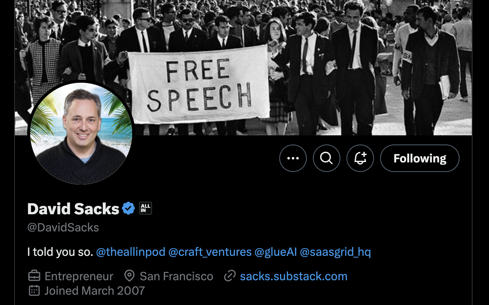The width and height of the screenshot is (489, 305).
Task: Open the three-dot more options menu
Action: 293,158
